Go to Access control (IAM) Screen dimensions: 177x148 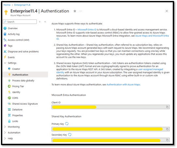(19, 40)
